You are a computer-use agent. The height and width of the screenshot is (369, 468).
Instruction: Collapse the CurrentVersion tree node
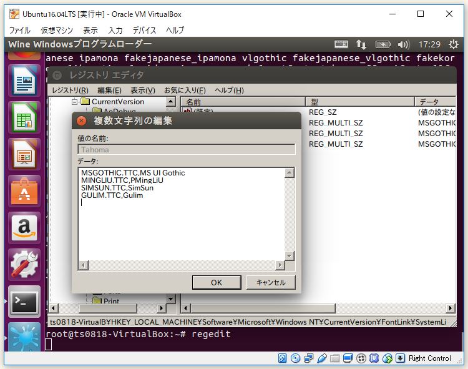pyautogui.click(x=75, y=102)
